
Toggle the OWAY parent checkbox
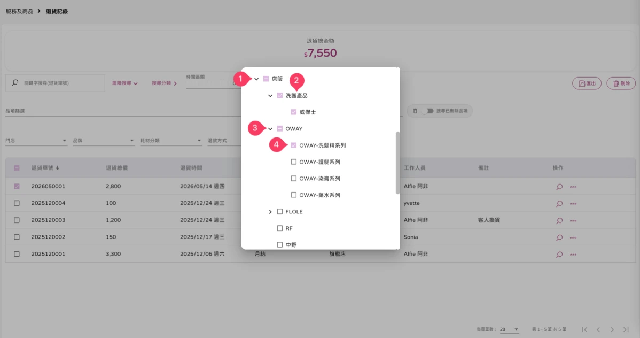click(279, 129)
